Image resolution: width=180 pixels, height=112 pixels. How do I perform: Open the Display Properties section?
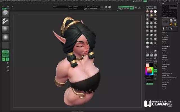(x=167, y=80)
